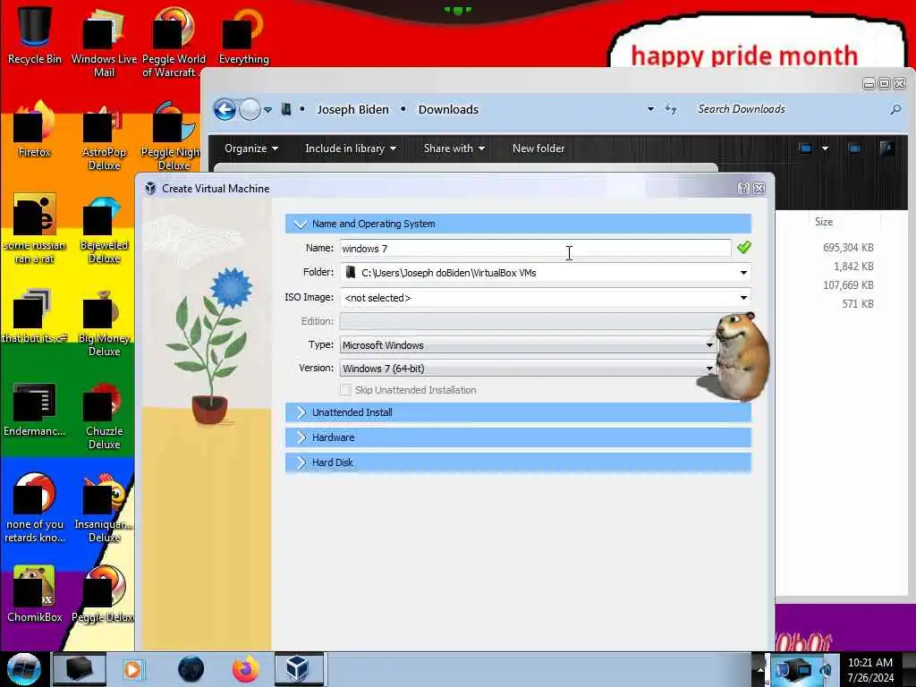
Task: Click the Explorer view mode icon
Action: pos(806,148)
